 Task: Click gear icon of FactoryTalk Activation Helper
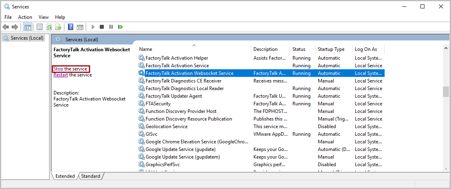(x=141, y=58)
